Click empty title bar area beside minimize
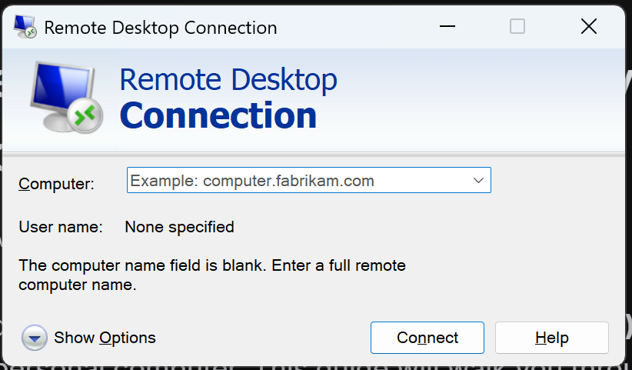This screenshot has width=632, height=370. click(354, 27)
